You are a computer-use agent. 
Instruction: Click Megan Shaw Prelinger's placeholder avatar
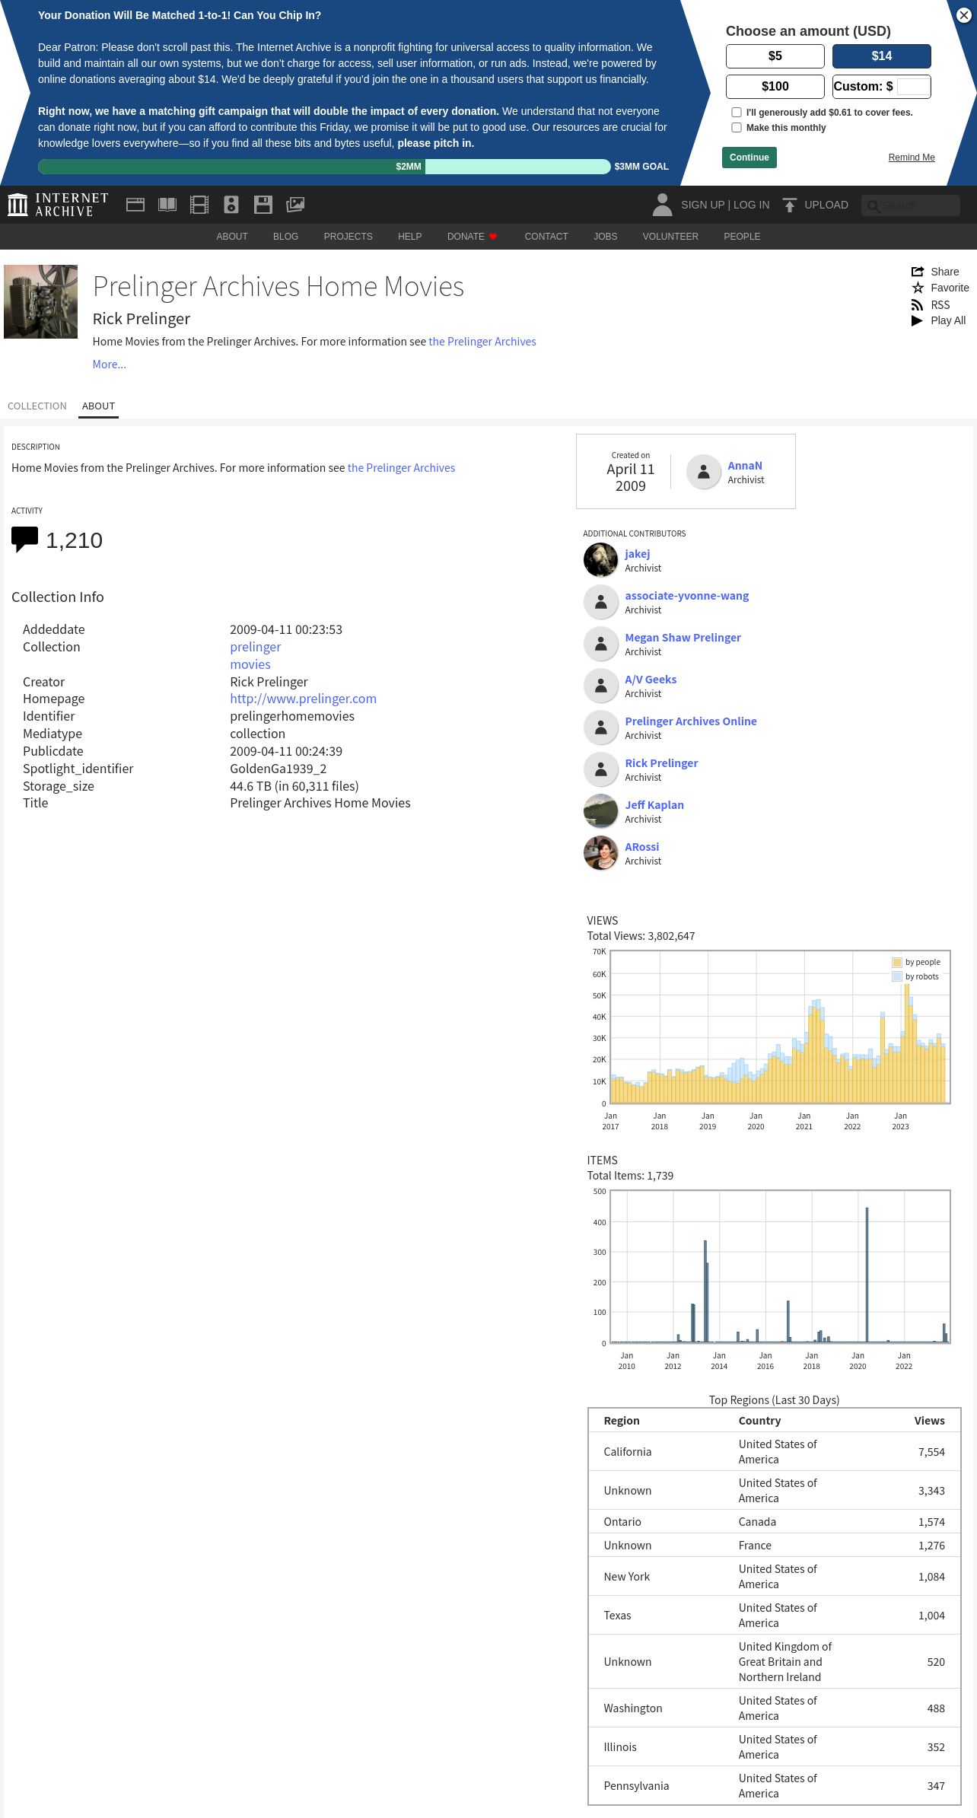tap(600, 644)
